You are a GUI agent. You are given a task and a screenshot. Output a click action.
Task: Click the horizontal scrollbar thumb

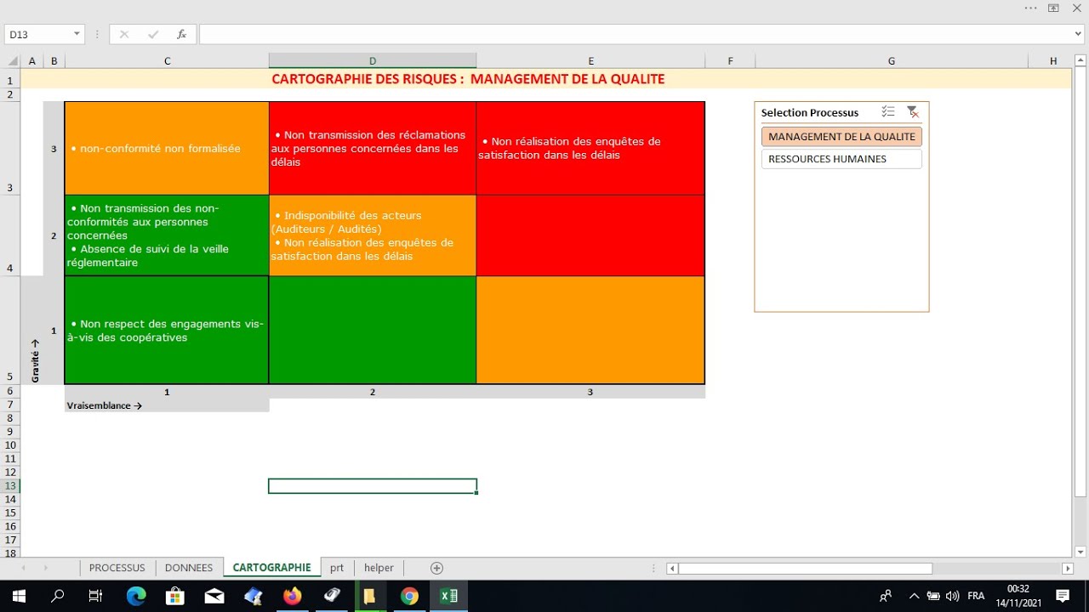805,568
